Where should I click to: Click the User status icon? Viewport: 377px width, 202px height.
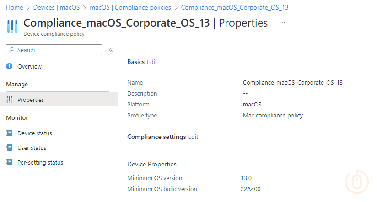[x=10, y=148]
